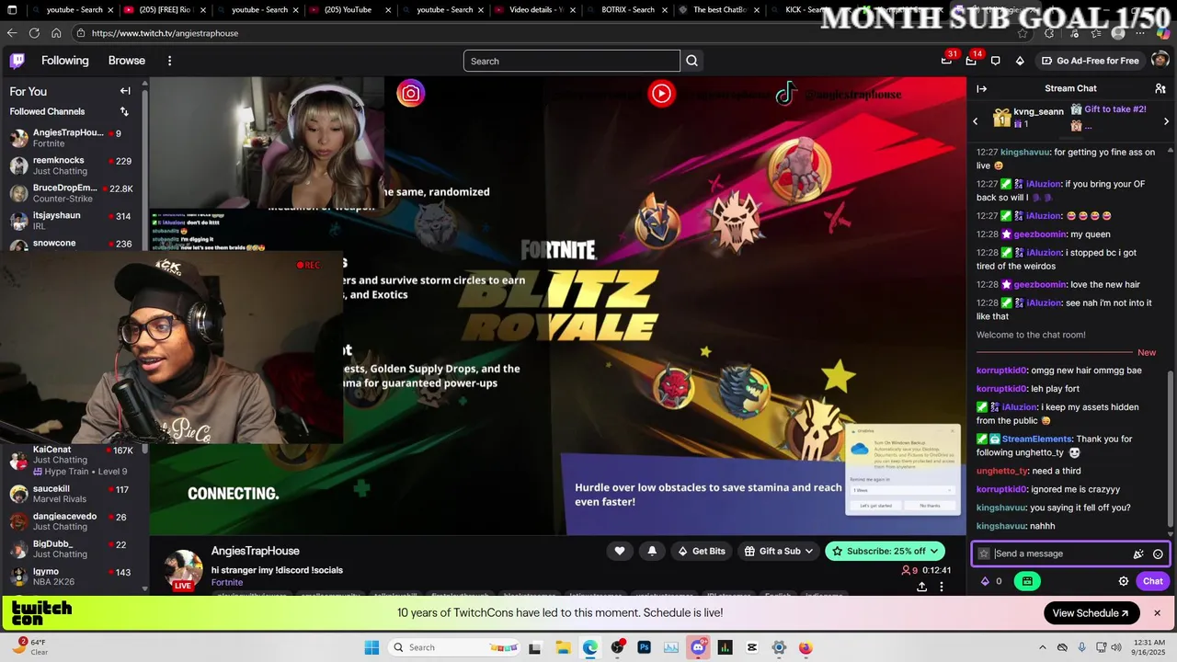Sort followed channels with arrows icon

(x=124, y=111)
